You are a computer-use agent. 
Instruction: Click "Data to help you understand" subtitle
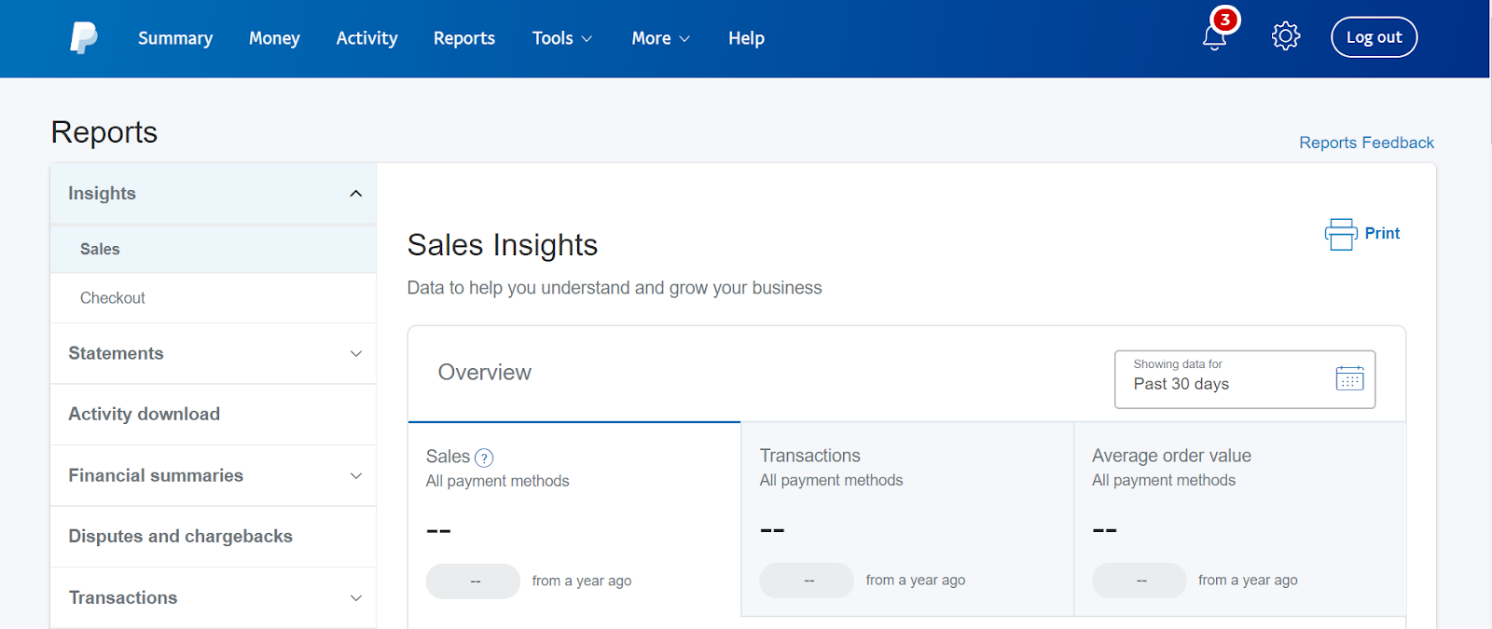click(x=615, y=288)
